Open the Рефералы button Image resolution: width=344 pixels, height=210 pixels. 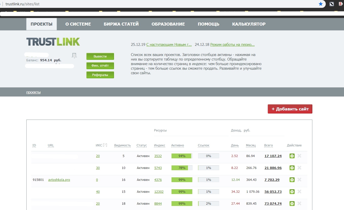100,75
